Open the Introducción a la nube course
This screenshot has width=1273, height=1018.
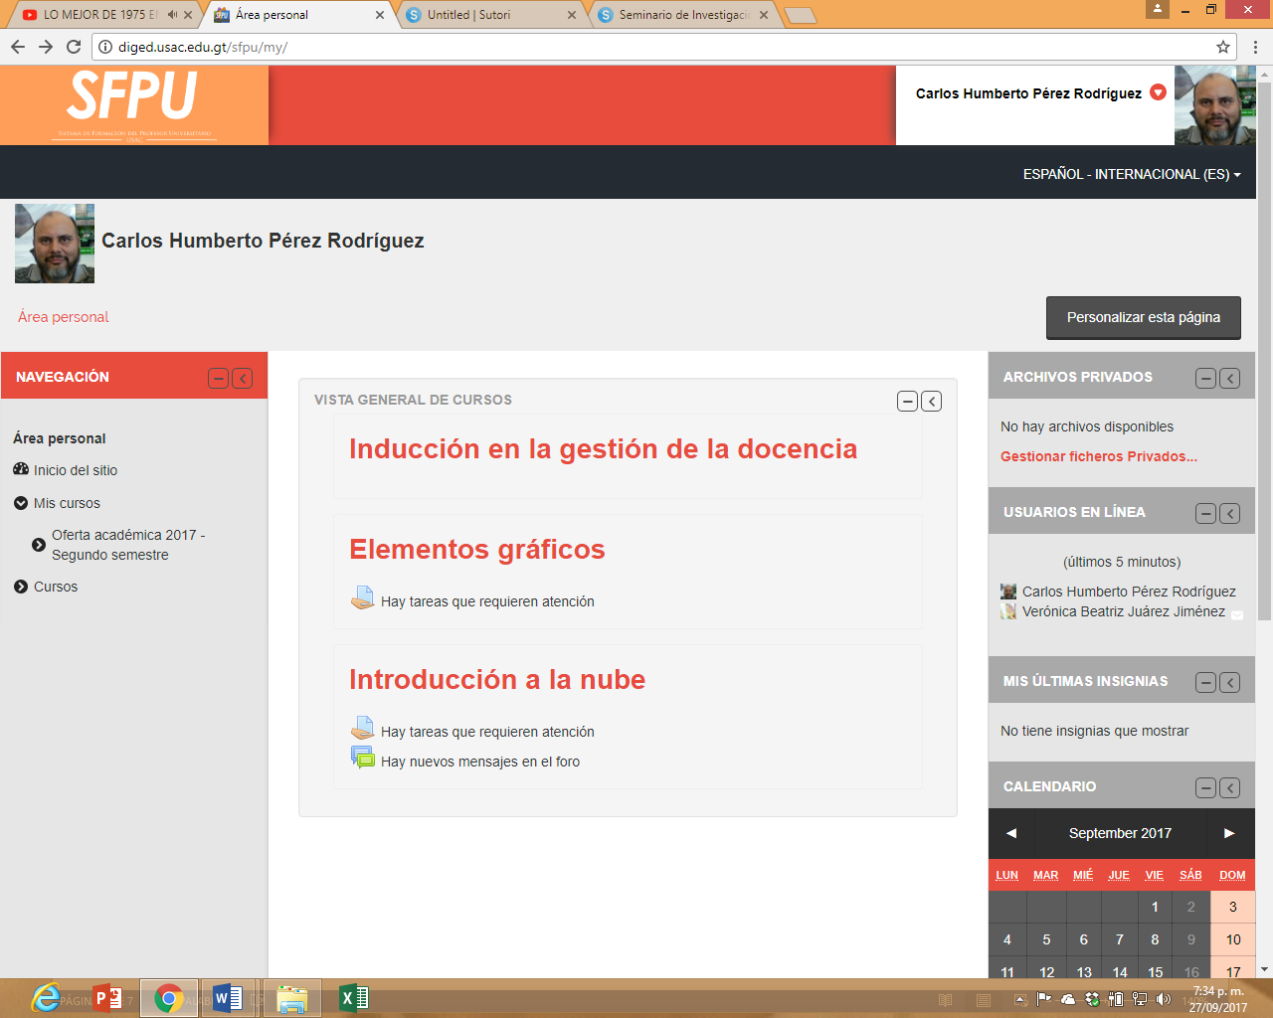pos(497,680)
